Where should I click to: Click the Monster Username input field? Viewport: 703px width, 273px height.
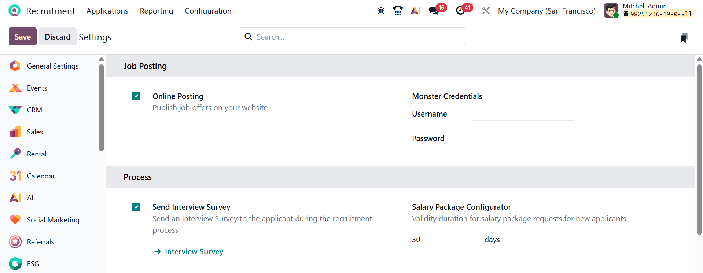pos(523,114)
